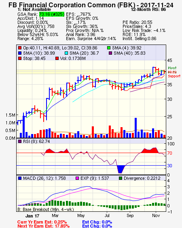
Task: Click the cyan SMA (20) legend swatch
Action: click(x=66, y=53)
